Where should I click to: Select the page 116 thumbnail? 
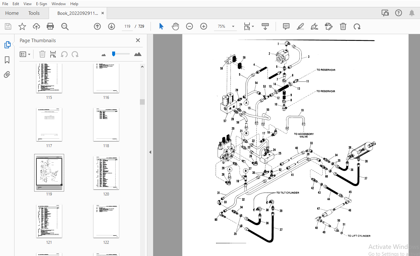106,78
